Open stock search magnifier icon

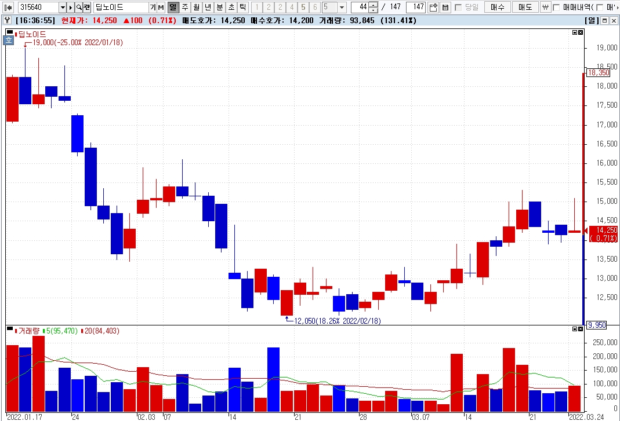coord(79,7)
